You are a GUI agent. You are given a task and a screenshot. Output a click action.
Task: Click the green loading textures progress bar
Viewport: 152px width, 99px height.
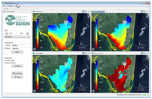coord(144,95)
